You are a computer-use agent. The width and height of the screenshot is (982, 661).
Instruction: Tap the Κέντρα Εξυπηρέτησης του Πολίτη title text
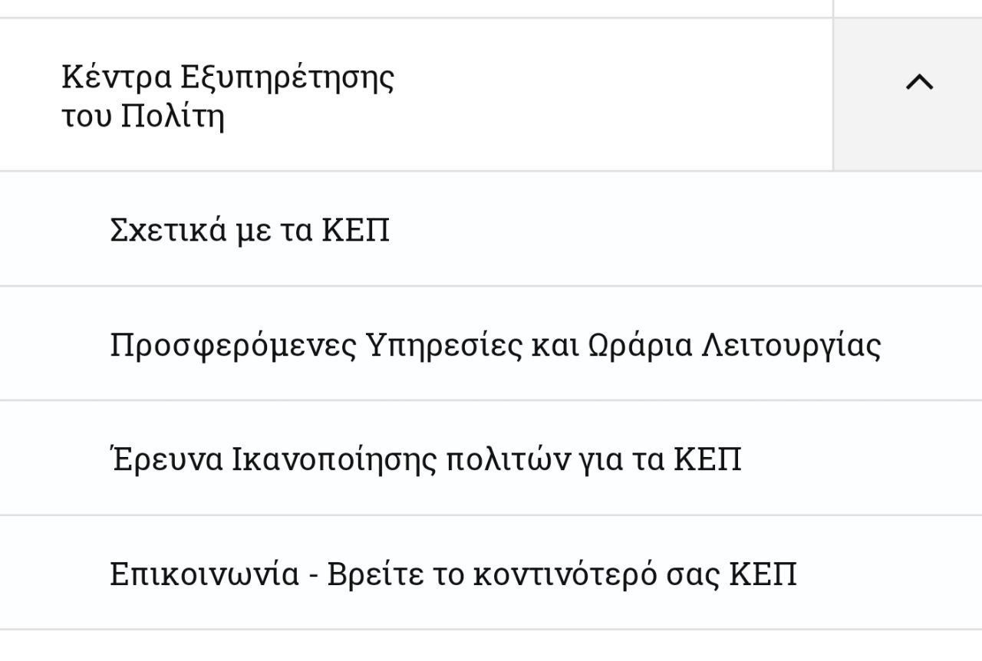pos(228,97)
